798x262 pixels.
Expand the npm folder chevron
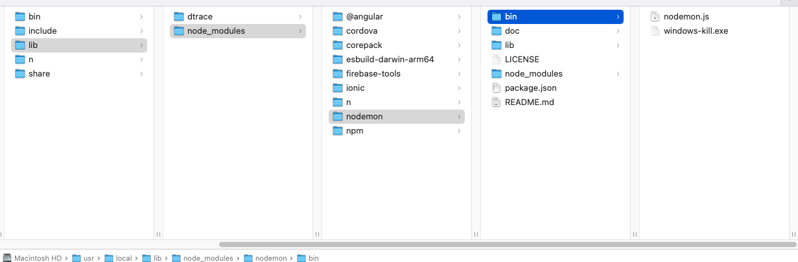click(x=459, y=130)
